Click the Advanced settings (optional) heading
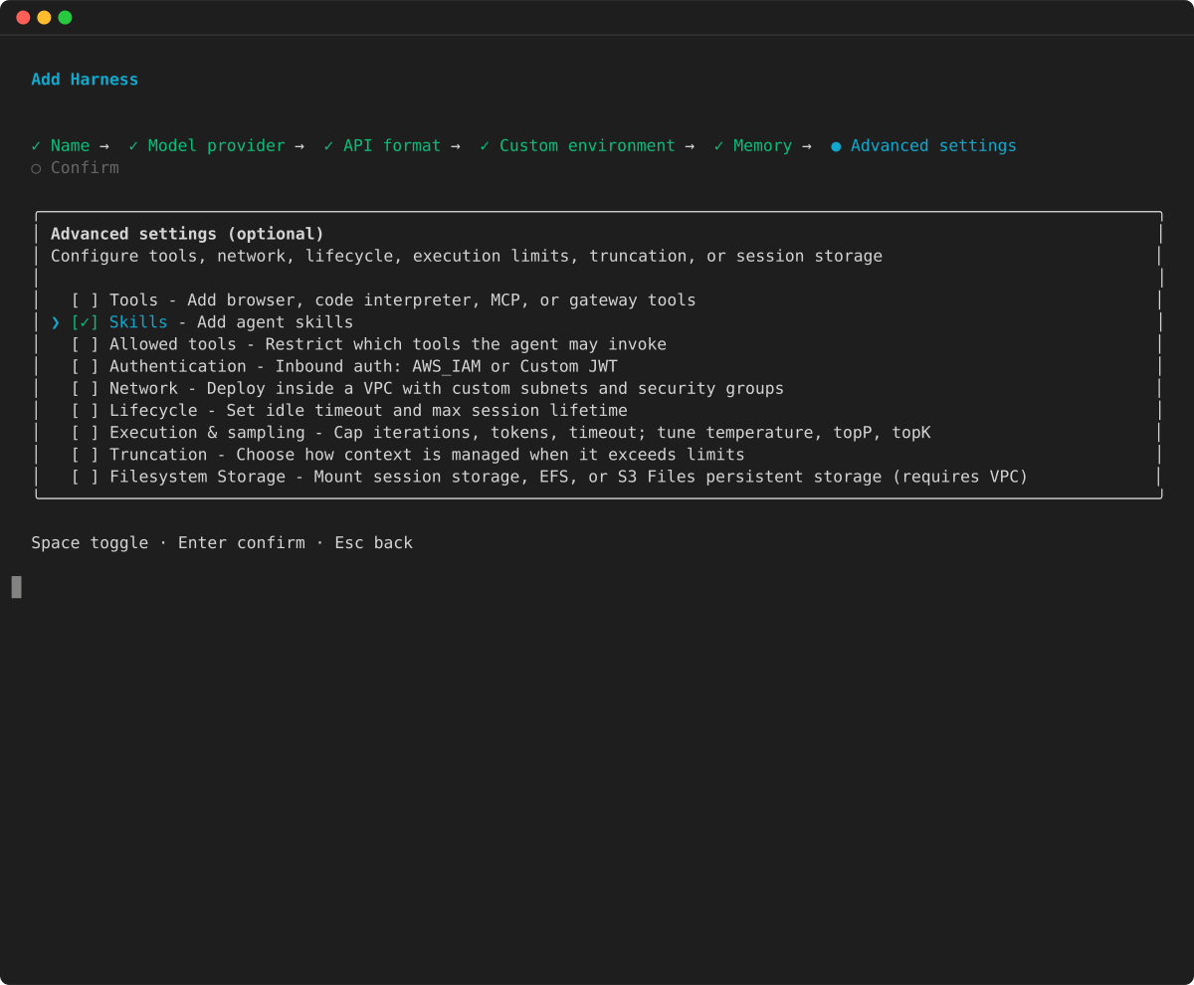Screen dimensions: 1194x985 (x=187, y=234)
